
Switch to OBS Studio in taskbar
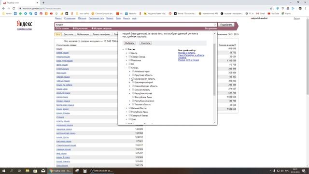coord(102,171)
